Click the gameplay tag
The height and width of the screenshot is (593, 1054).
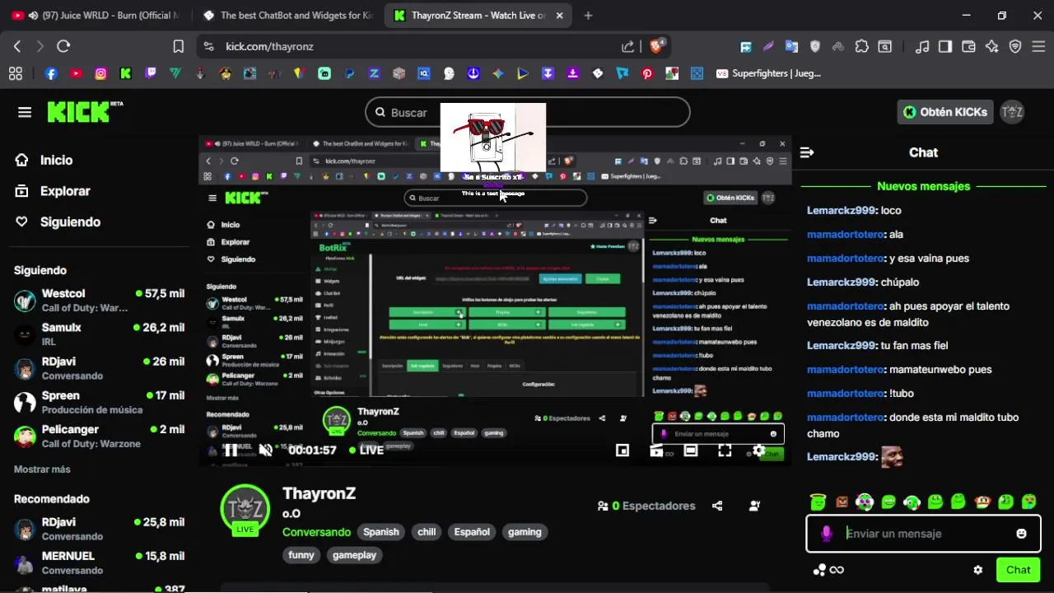pos(354,555)
